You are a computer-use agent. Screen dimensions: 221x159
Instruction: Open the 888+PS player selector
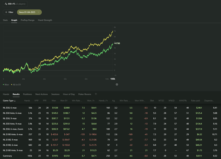[15, 4]
